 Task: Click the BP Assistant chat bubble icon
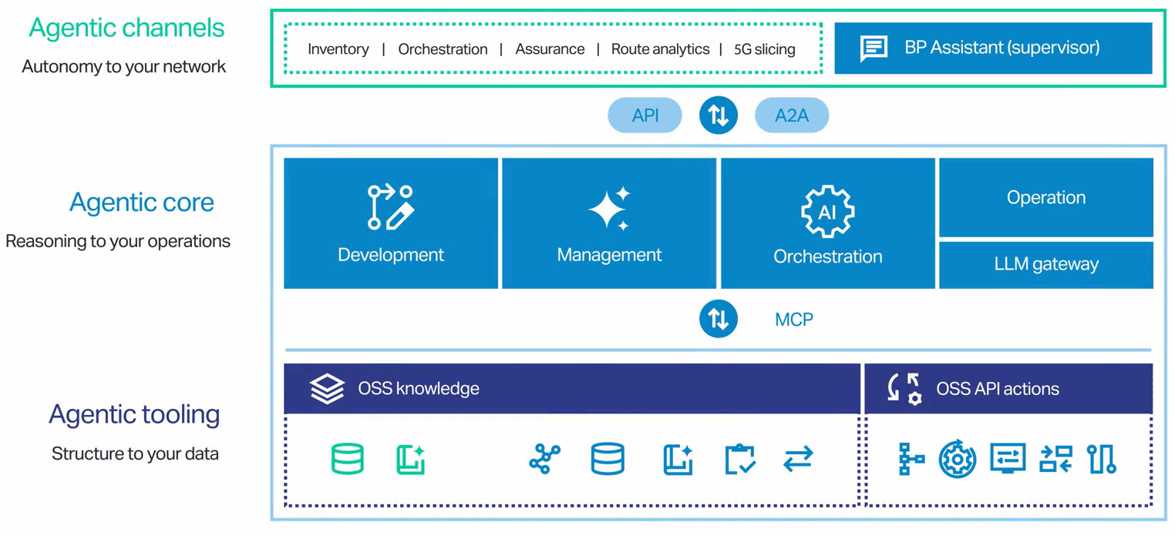coord(874,49)
